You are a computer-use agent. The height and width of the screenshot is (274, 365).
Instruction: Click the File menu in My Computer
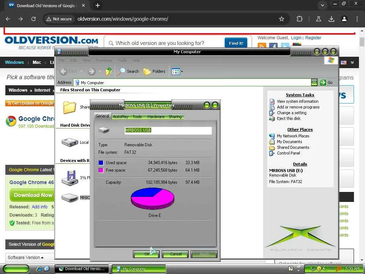click(62, 60)
